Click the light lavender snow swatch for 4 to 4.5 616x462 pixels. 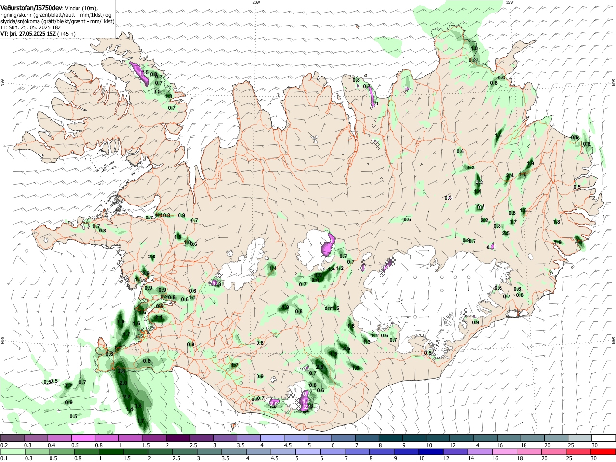[x=271, y=438]
